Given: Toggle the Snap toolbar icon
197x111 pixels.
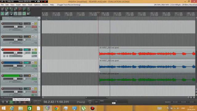Looking at the screenshot, I should point(24,13).
